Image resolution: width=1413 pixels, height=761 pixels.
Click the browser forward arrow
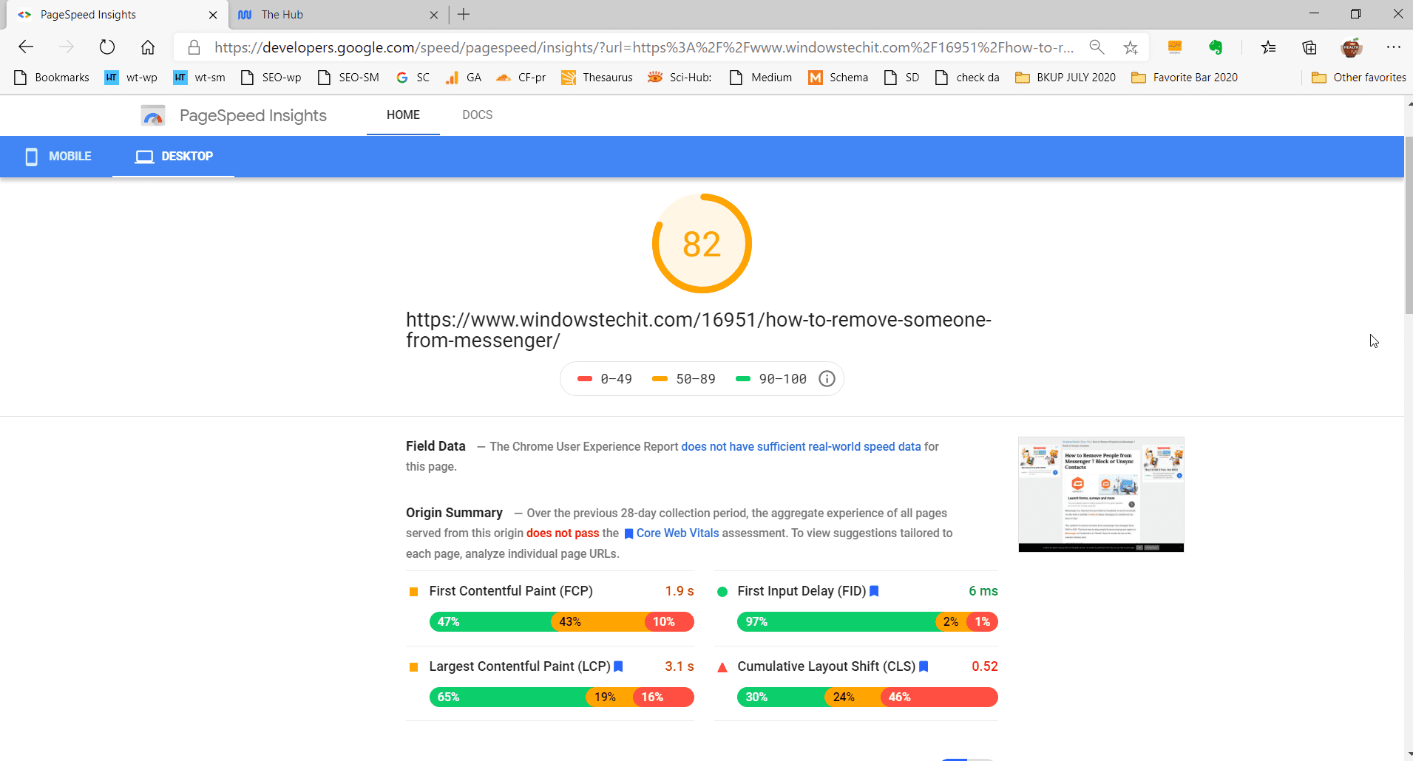coord(67,47)
